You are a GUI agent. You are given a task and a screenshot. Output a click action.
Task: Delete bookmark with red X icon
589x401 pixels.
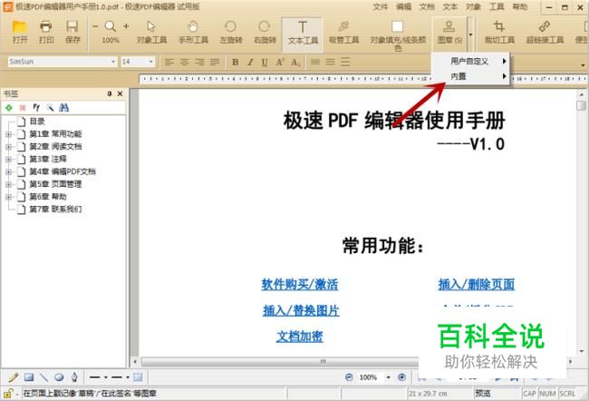pos(23,108)
